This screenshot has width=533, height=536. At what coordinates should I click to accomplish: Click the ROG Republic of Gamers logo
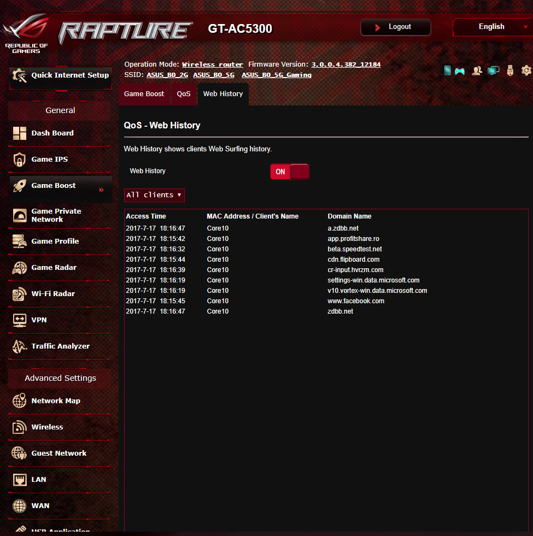(x=26, y=33)
